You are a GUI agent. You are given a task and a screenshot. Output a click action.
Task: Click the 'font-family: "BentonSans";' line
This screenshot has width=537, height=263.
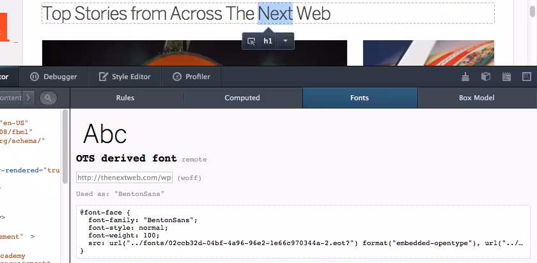pyautogui.click(x=143, y=220)
